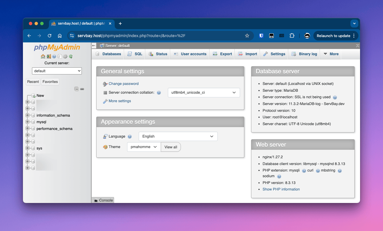
Task: Click the link-with-main-panel chain icon
Action: click(82, 89)
